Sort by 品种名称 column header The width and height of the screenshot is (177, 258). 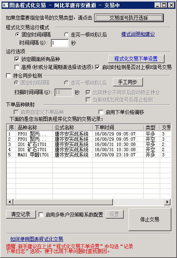(34, 127)
